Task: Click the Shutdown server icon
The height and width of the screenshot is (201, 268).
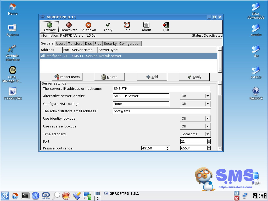Action: point(88,26)
